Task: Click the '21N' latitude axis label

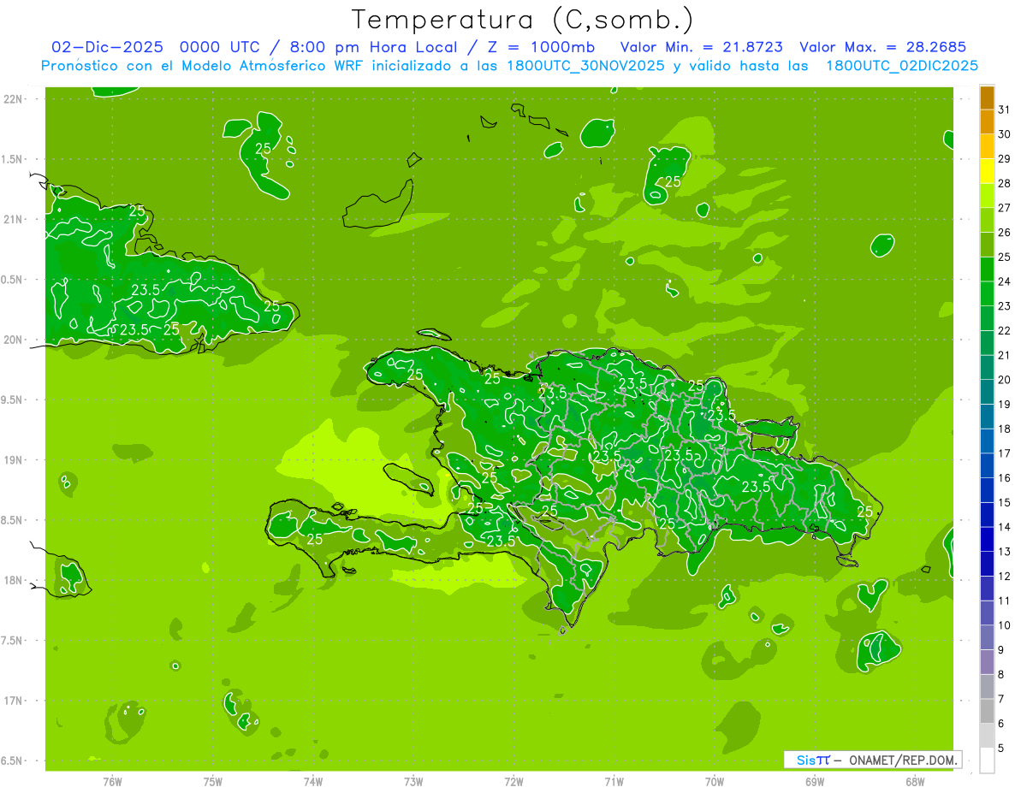Action: point(14,220)
